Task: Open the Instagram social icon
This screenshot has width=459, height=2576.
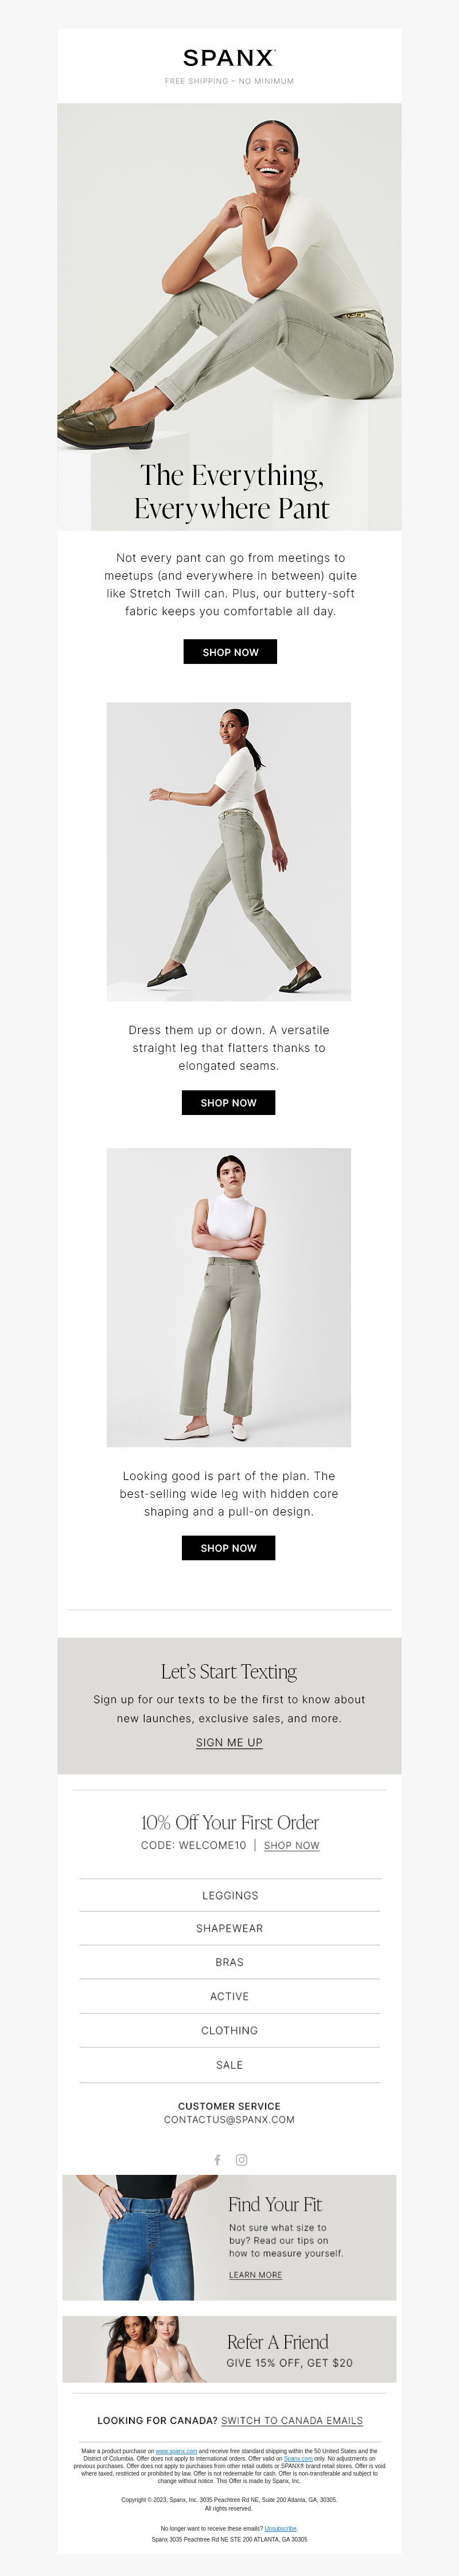Action: [241, 2160]
